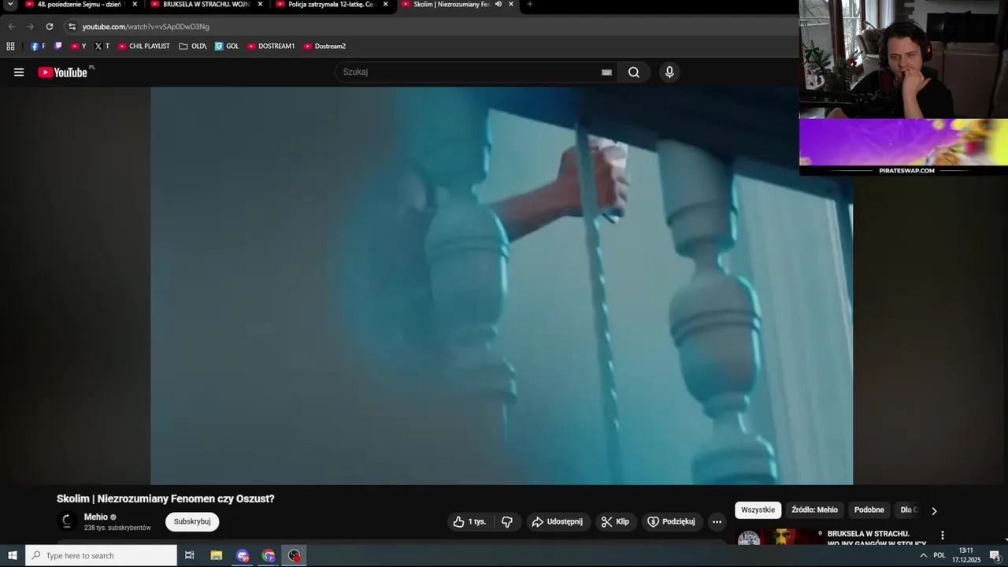Open the GOL bookmark
The image size is (1008, 567).
[x=227, y=46]
